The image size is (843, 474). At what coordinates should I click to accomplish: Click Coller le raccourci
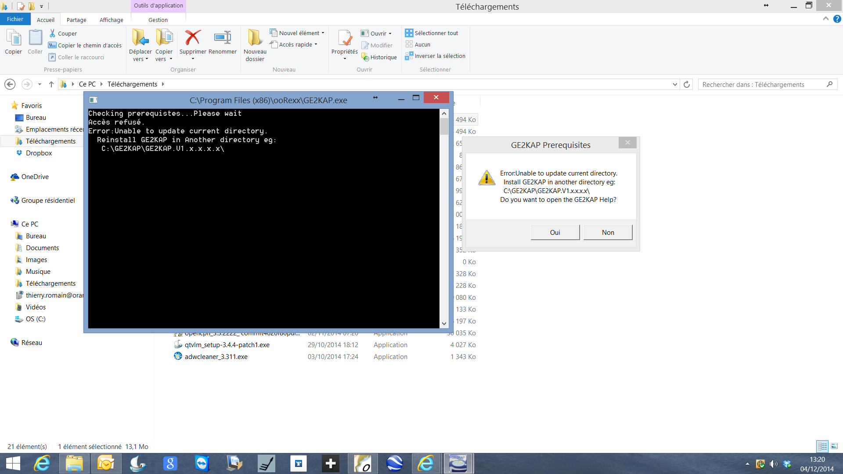[76, 57]
